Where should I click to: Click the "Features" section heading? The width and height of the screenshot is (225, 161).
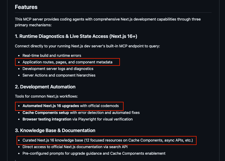tap(26, 7)
